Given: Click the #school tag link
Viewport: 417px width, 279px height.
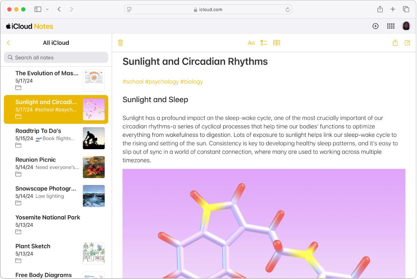Looking at the screenshot, I should click(133, 81).
